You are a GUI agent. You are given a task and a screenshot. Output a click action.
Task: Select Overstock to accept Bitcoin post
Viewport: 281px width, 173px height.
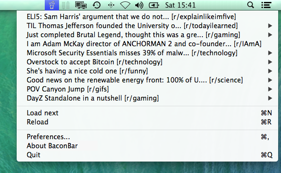147,62
